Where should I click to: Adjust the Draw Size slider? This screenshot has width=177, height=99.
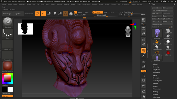(x=134, y=15)
